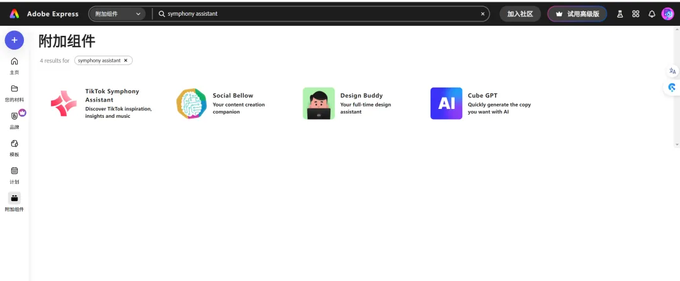The image size is (680, 281).
Task: Open the Cube GPT title
Action: [483, 95]
